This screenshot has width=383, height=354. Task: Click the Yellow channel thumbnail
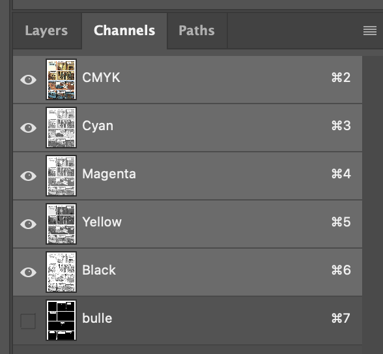coord(61,224)
